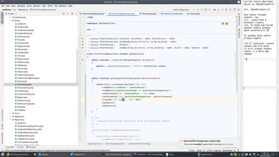This screenshot has height=157, width=279.
Task: Expand the Form folder
Action: pos(10,113)
